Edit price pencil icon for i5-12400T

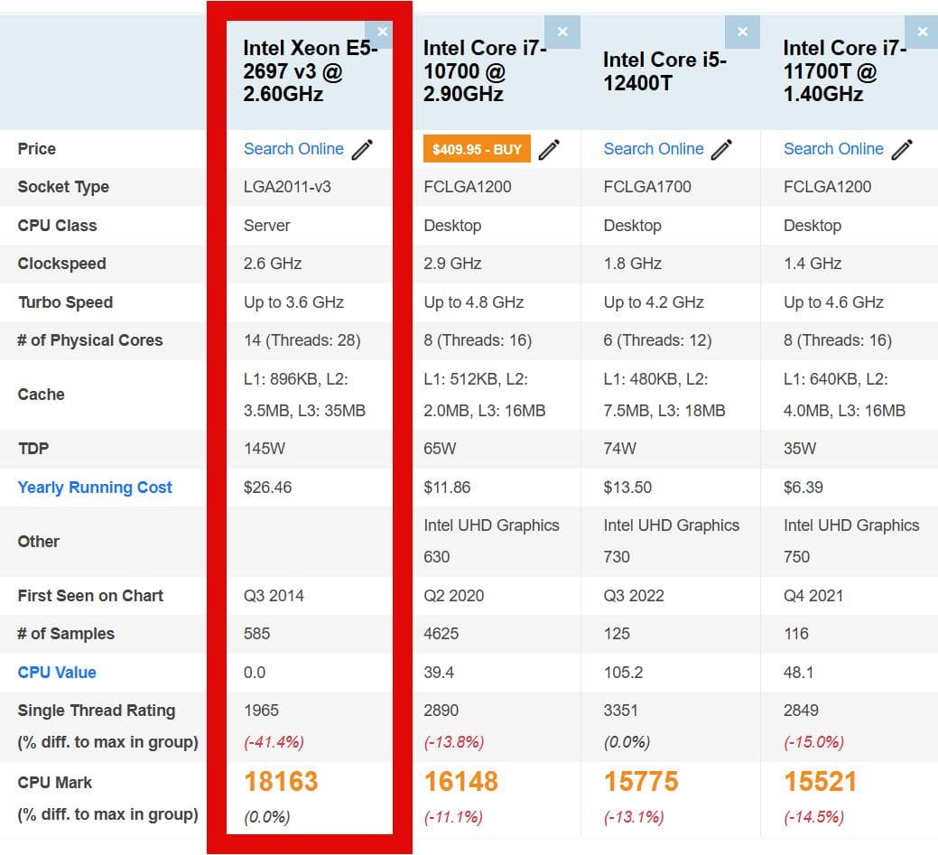(721, 149)
